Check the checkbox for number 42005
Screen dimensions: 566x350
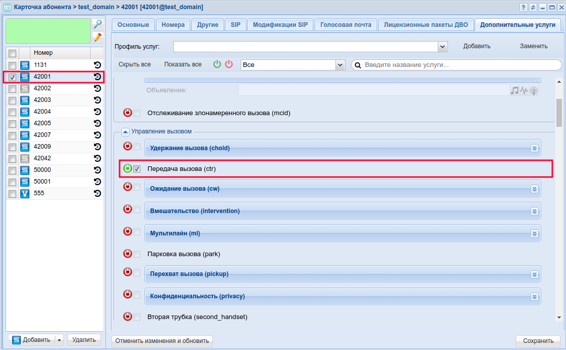[13, 123]
